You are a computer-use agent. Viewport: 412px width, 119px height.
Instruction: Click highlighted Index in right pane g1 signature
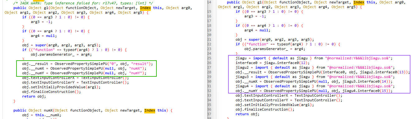(359, 2)
